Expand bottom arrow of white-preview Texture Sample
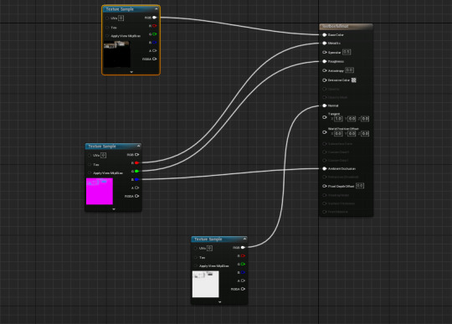This screenshot has height=324, width=452. pos(219,302)
